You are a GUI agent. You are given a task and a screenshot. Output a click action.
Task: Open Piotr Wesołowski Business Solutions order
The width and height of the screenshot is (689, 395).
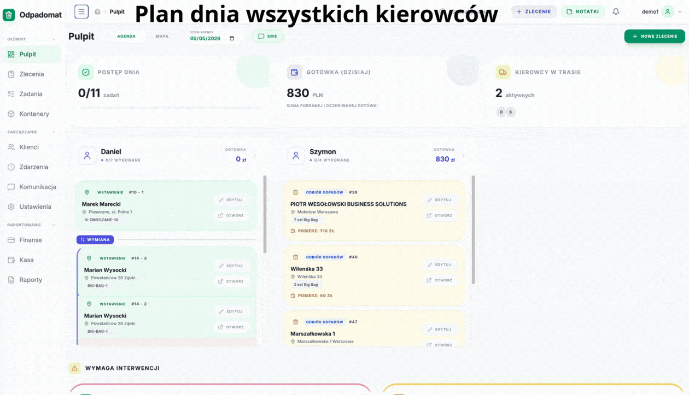[x=440, y=215]
